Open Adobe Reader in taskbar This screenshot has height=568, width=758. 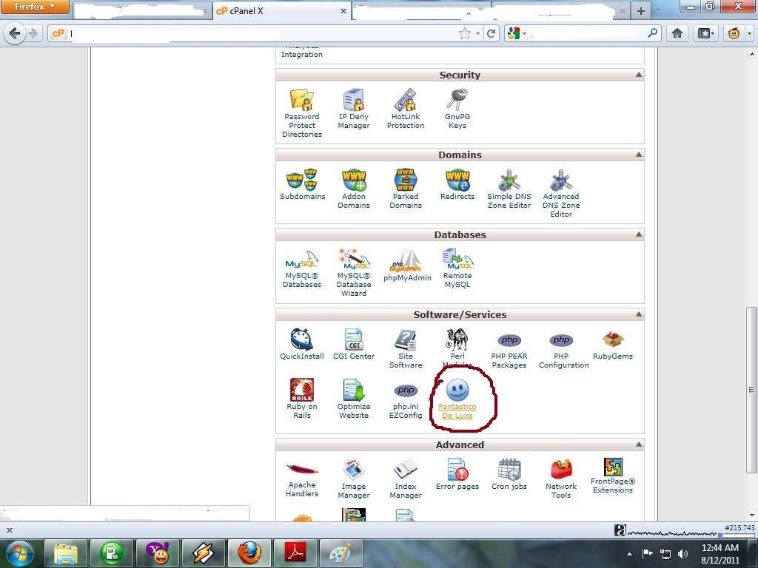[x=295, y=553]
